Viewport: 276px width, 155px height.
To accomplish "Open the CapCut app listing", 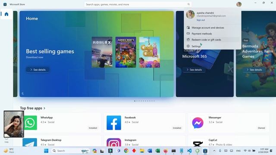I will click(229, 141).
